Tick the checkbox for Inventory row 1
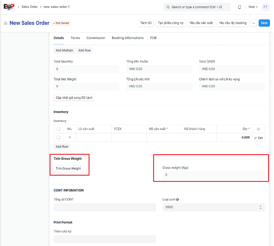Viewport: 274px width, 246px height. (58, 138)
